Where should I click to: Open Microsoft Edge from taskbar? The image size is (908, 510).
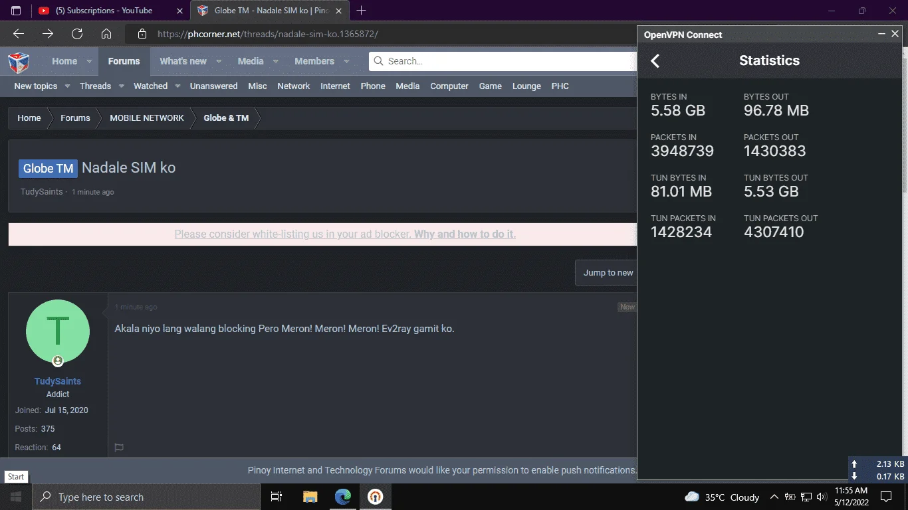(x=343, y=497)
